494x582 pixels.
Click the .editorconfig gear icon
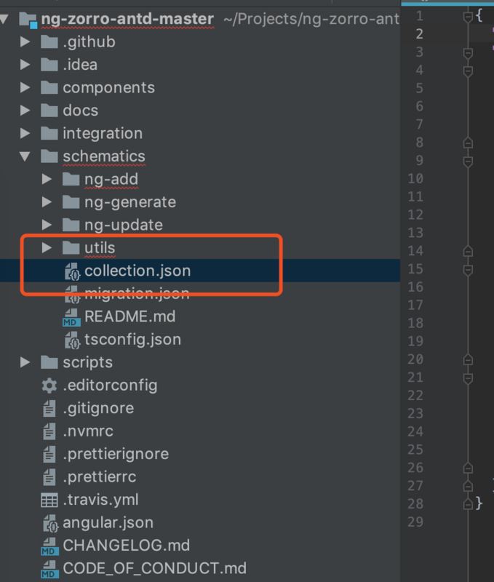(x=49, y=386)
